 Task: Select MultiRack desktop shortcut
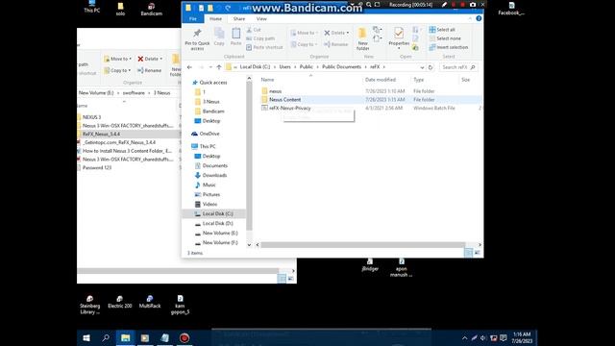click(x=150, y=302)
